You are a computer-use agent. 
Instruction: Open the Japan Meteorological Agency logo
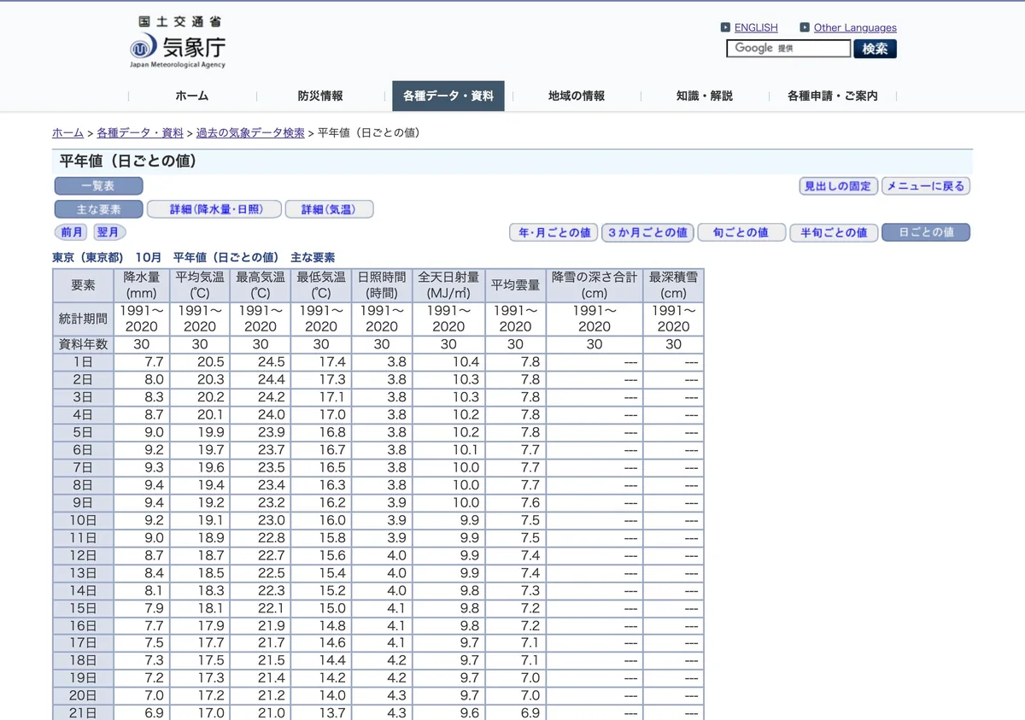(179, 43)
